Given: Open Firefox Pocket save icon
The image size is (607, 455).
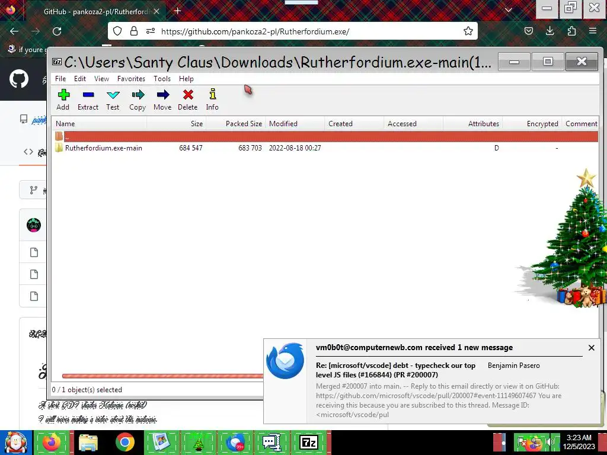Looking at the screenshot, I should (x=528, y=31).
